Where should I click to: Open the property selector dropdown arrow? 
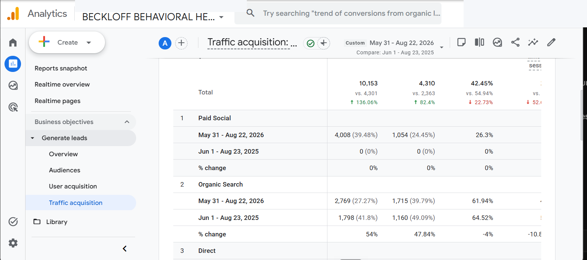221,17
